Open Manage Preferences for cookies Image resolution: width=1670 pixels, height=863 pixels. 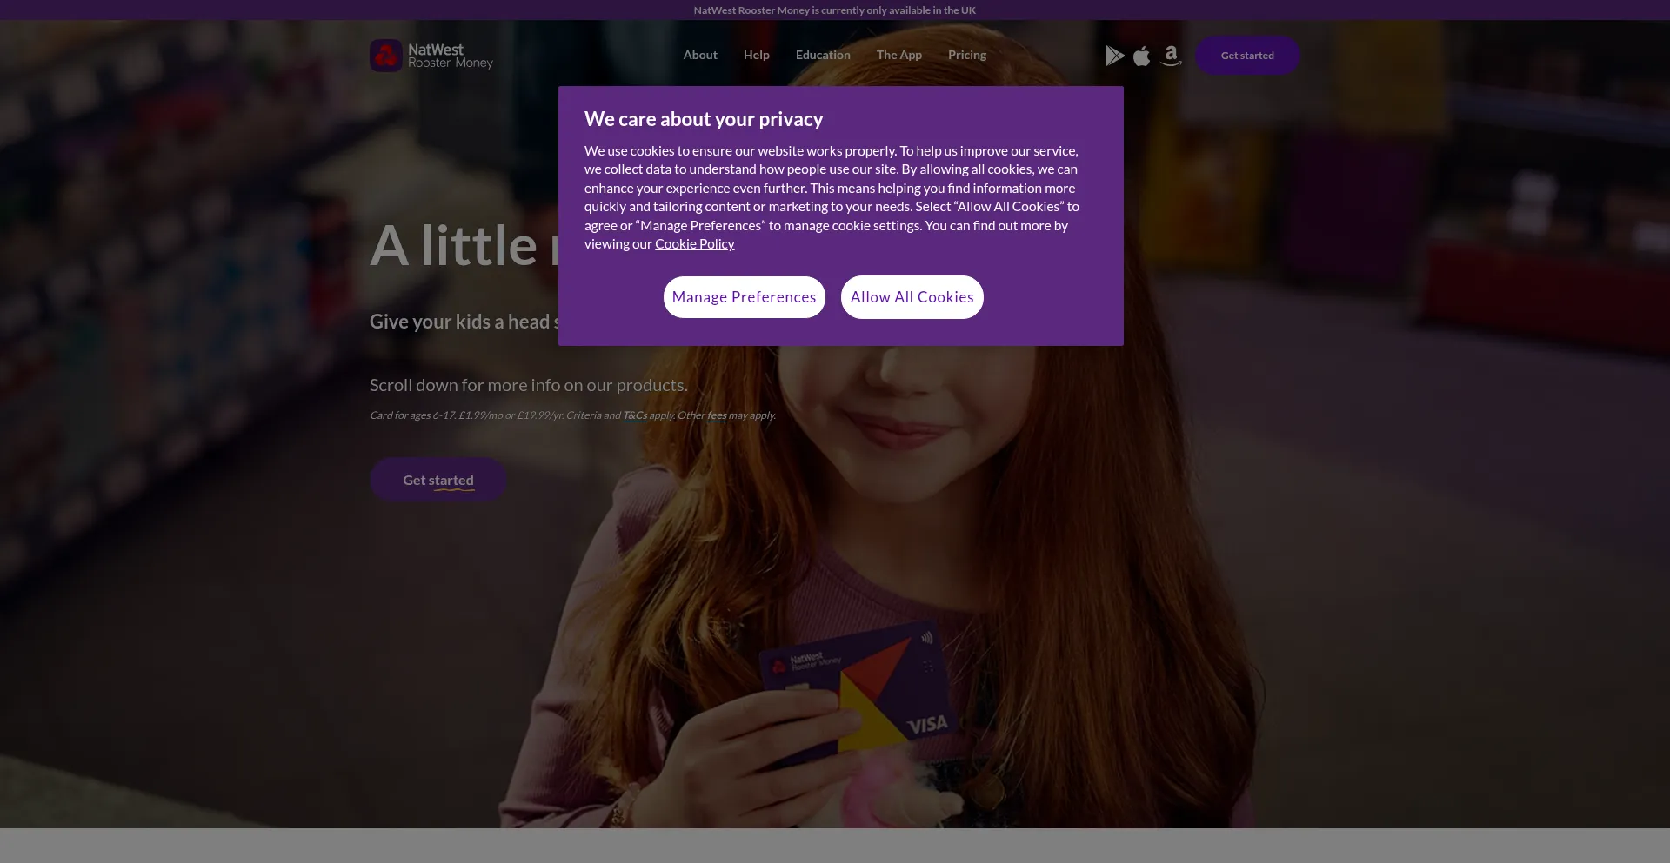point(744,297)
